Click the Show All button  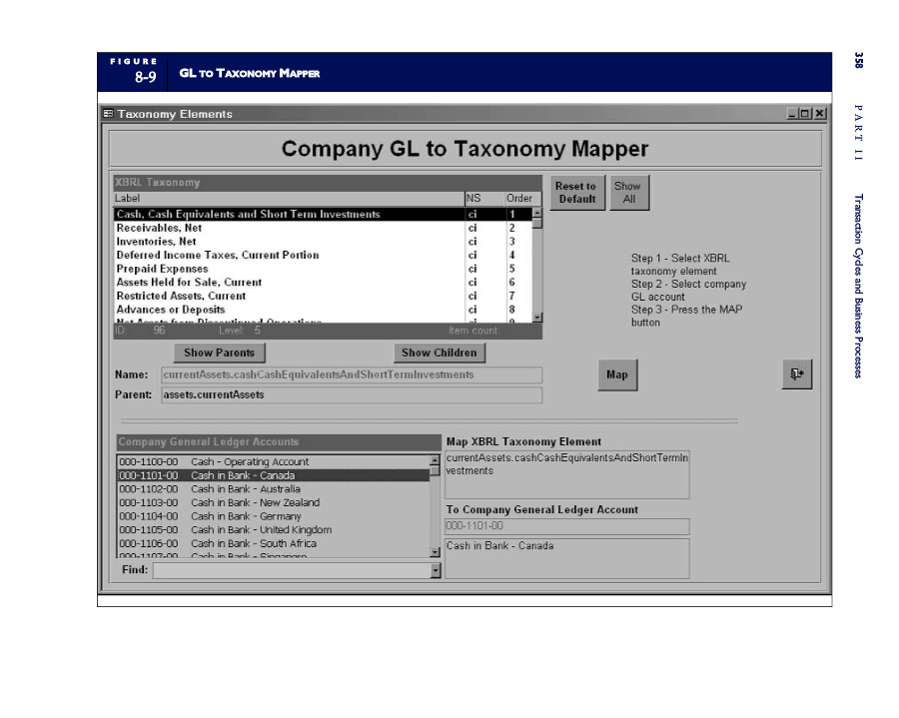[x=628, y=193]
